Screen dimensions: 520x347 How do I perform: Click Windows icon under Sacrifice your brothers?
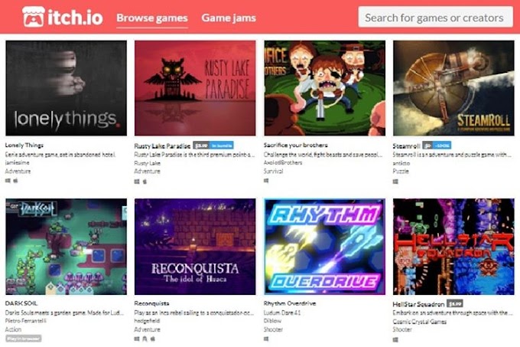click(x=266, y=181)
